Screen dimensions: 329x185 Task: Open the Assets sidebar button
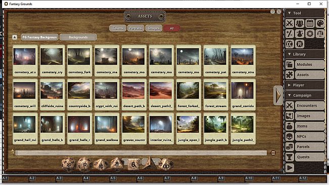(310, 75)
